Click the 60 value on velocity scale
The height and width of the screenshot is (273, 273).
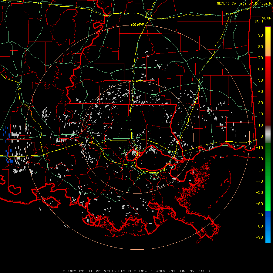(261, 69)
